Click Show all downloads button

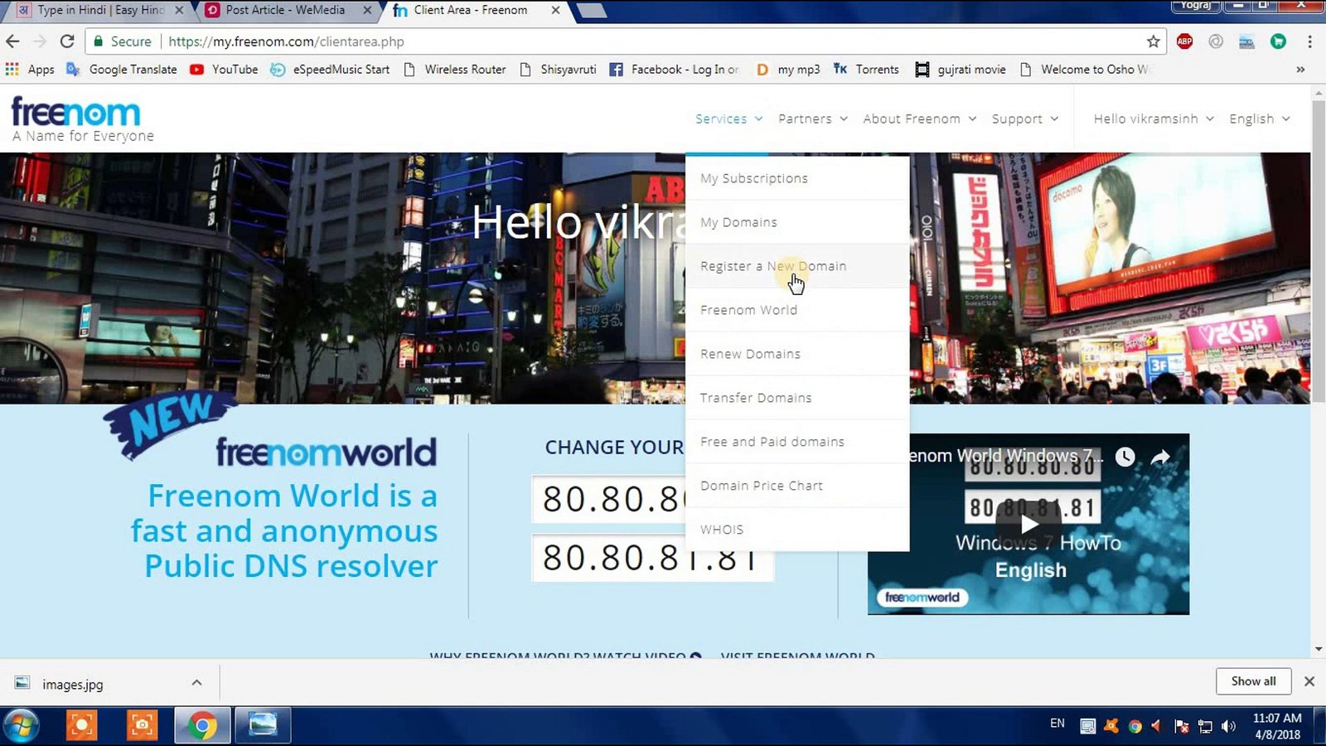tap(1253, 681)
